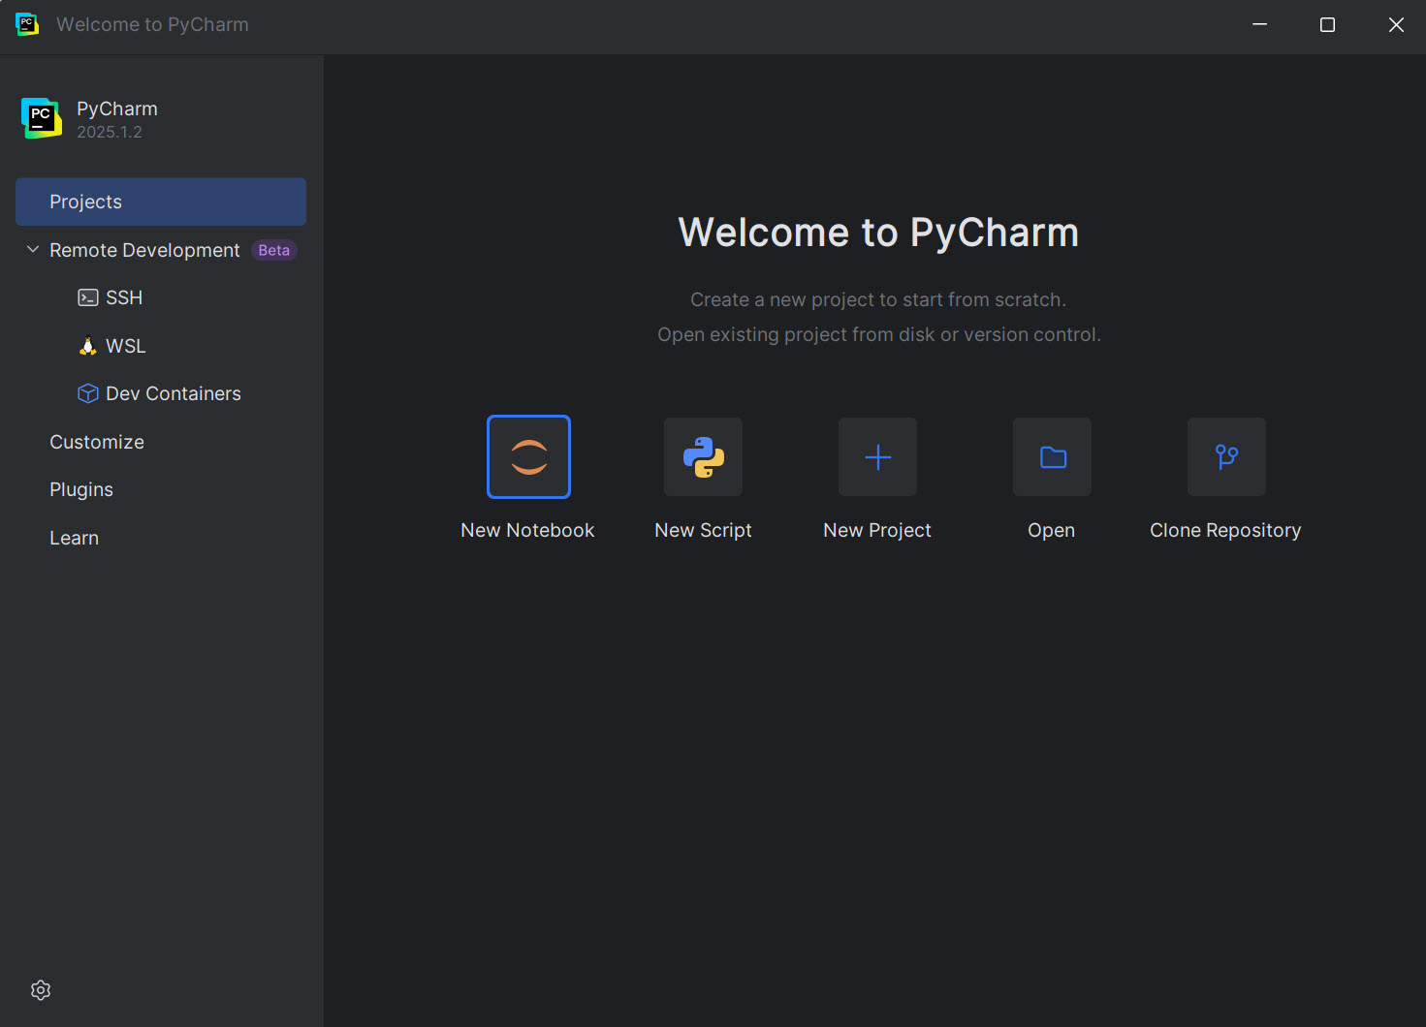Image resolution: width=1426 pixels, height=1027 pixels.
Task: Open Dev Containers configuration
Action: click(173, 393)
